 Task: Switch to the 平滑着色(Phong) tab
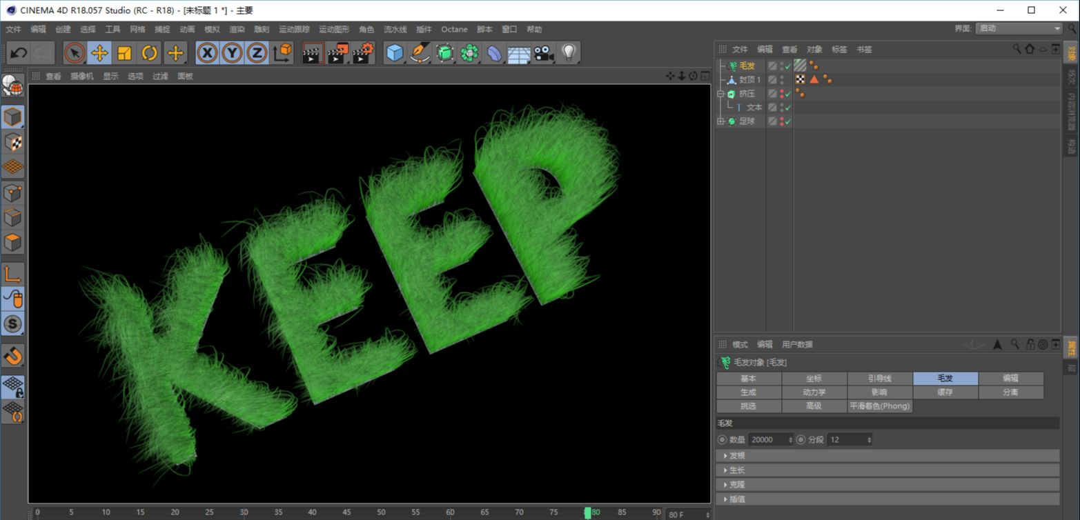(x=880, y=406)
